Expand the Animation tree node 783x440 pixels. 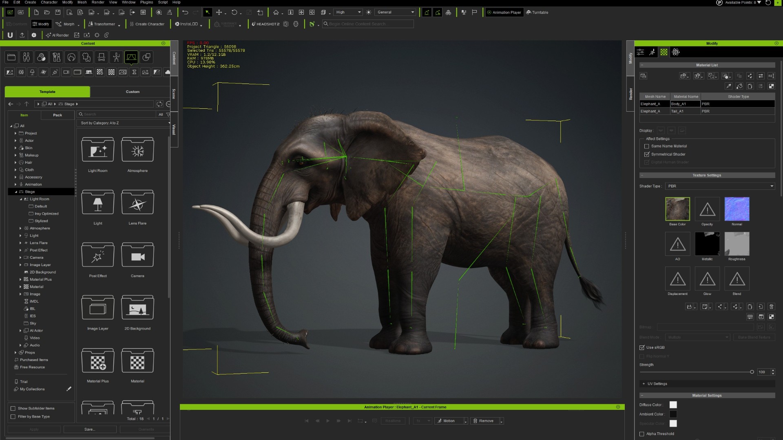click(15, 185)
